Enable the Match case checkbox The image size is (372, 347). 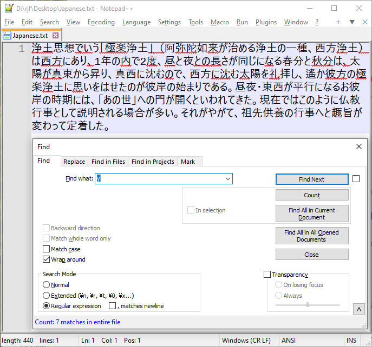tap(47, 249)
